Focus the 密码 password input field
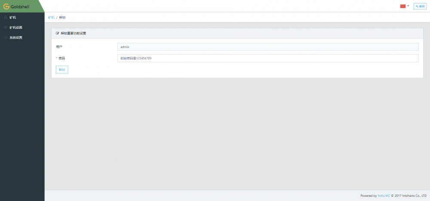 pyautogui.click(x=268, y=58)
